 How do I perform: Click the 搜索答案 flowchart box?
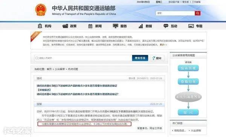click(188, 68)
